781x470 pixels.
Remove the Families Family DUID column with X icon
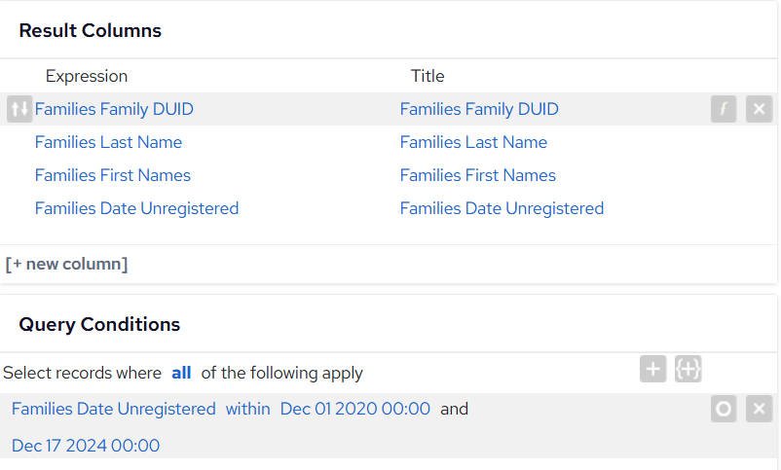click(759, 109)
